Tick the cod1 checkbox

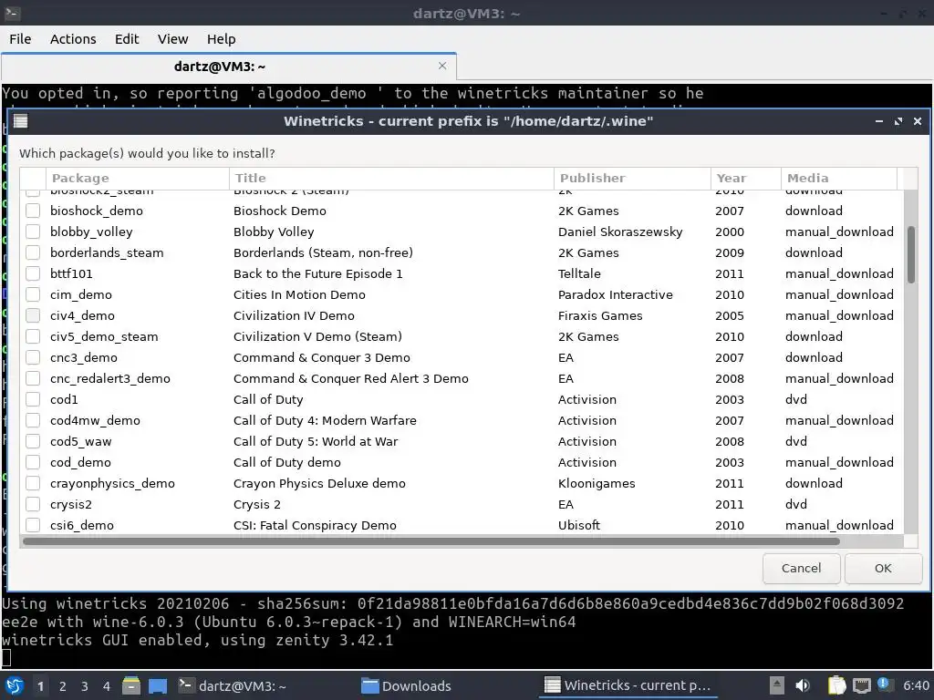pos(33,399)
